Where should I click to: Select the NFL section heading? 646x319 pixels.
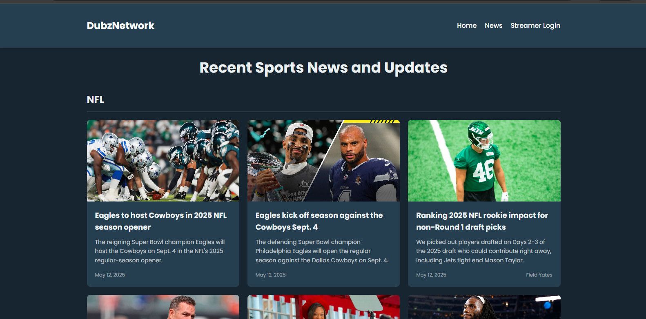point(96,100)
